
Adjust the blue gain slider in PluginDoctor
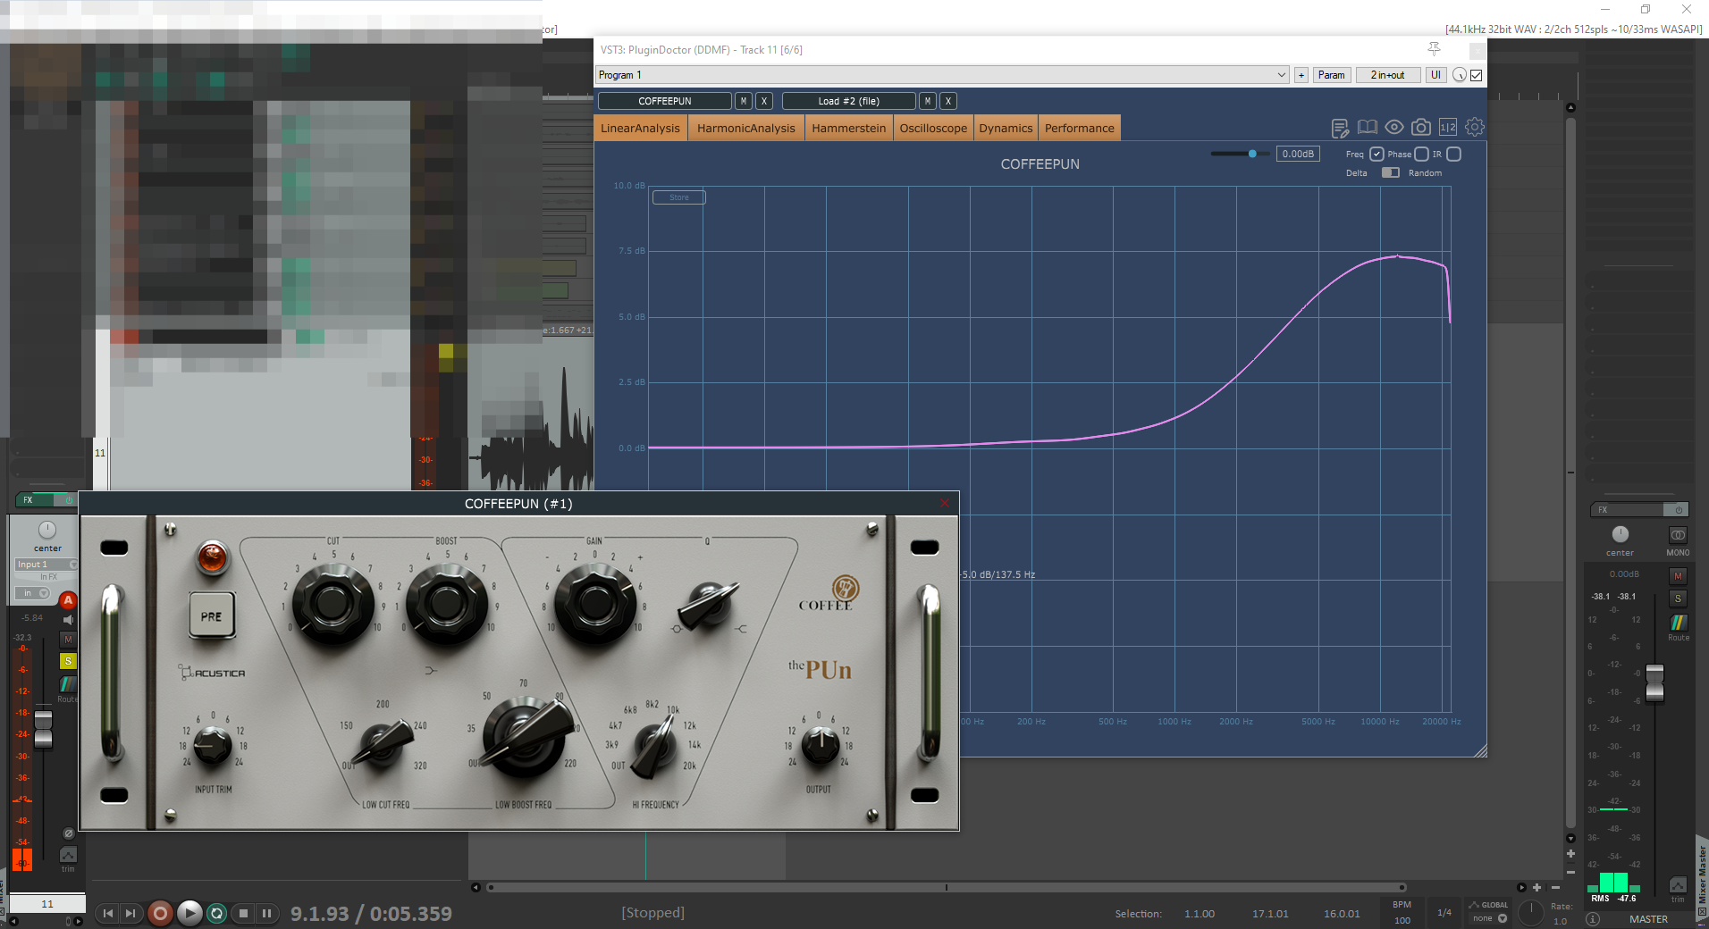[1252, 154]
